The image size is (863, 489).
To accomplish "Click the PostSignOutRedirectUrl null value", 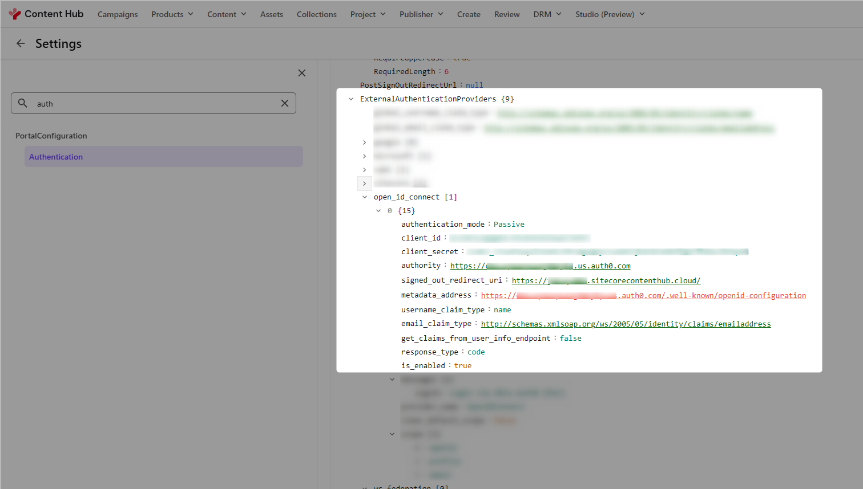I will point(474,85).
